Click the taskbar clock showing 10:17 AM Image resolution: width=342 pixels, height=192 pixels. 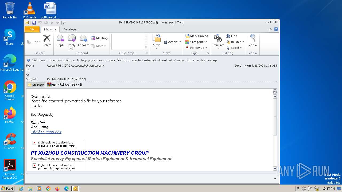click(x=328, y=189)
